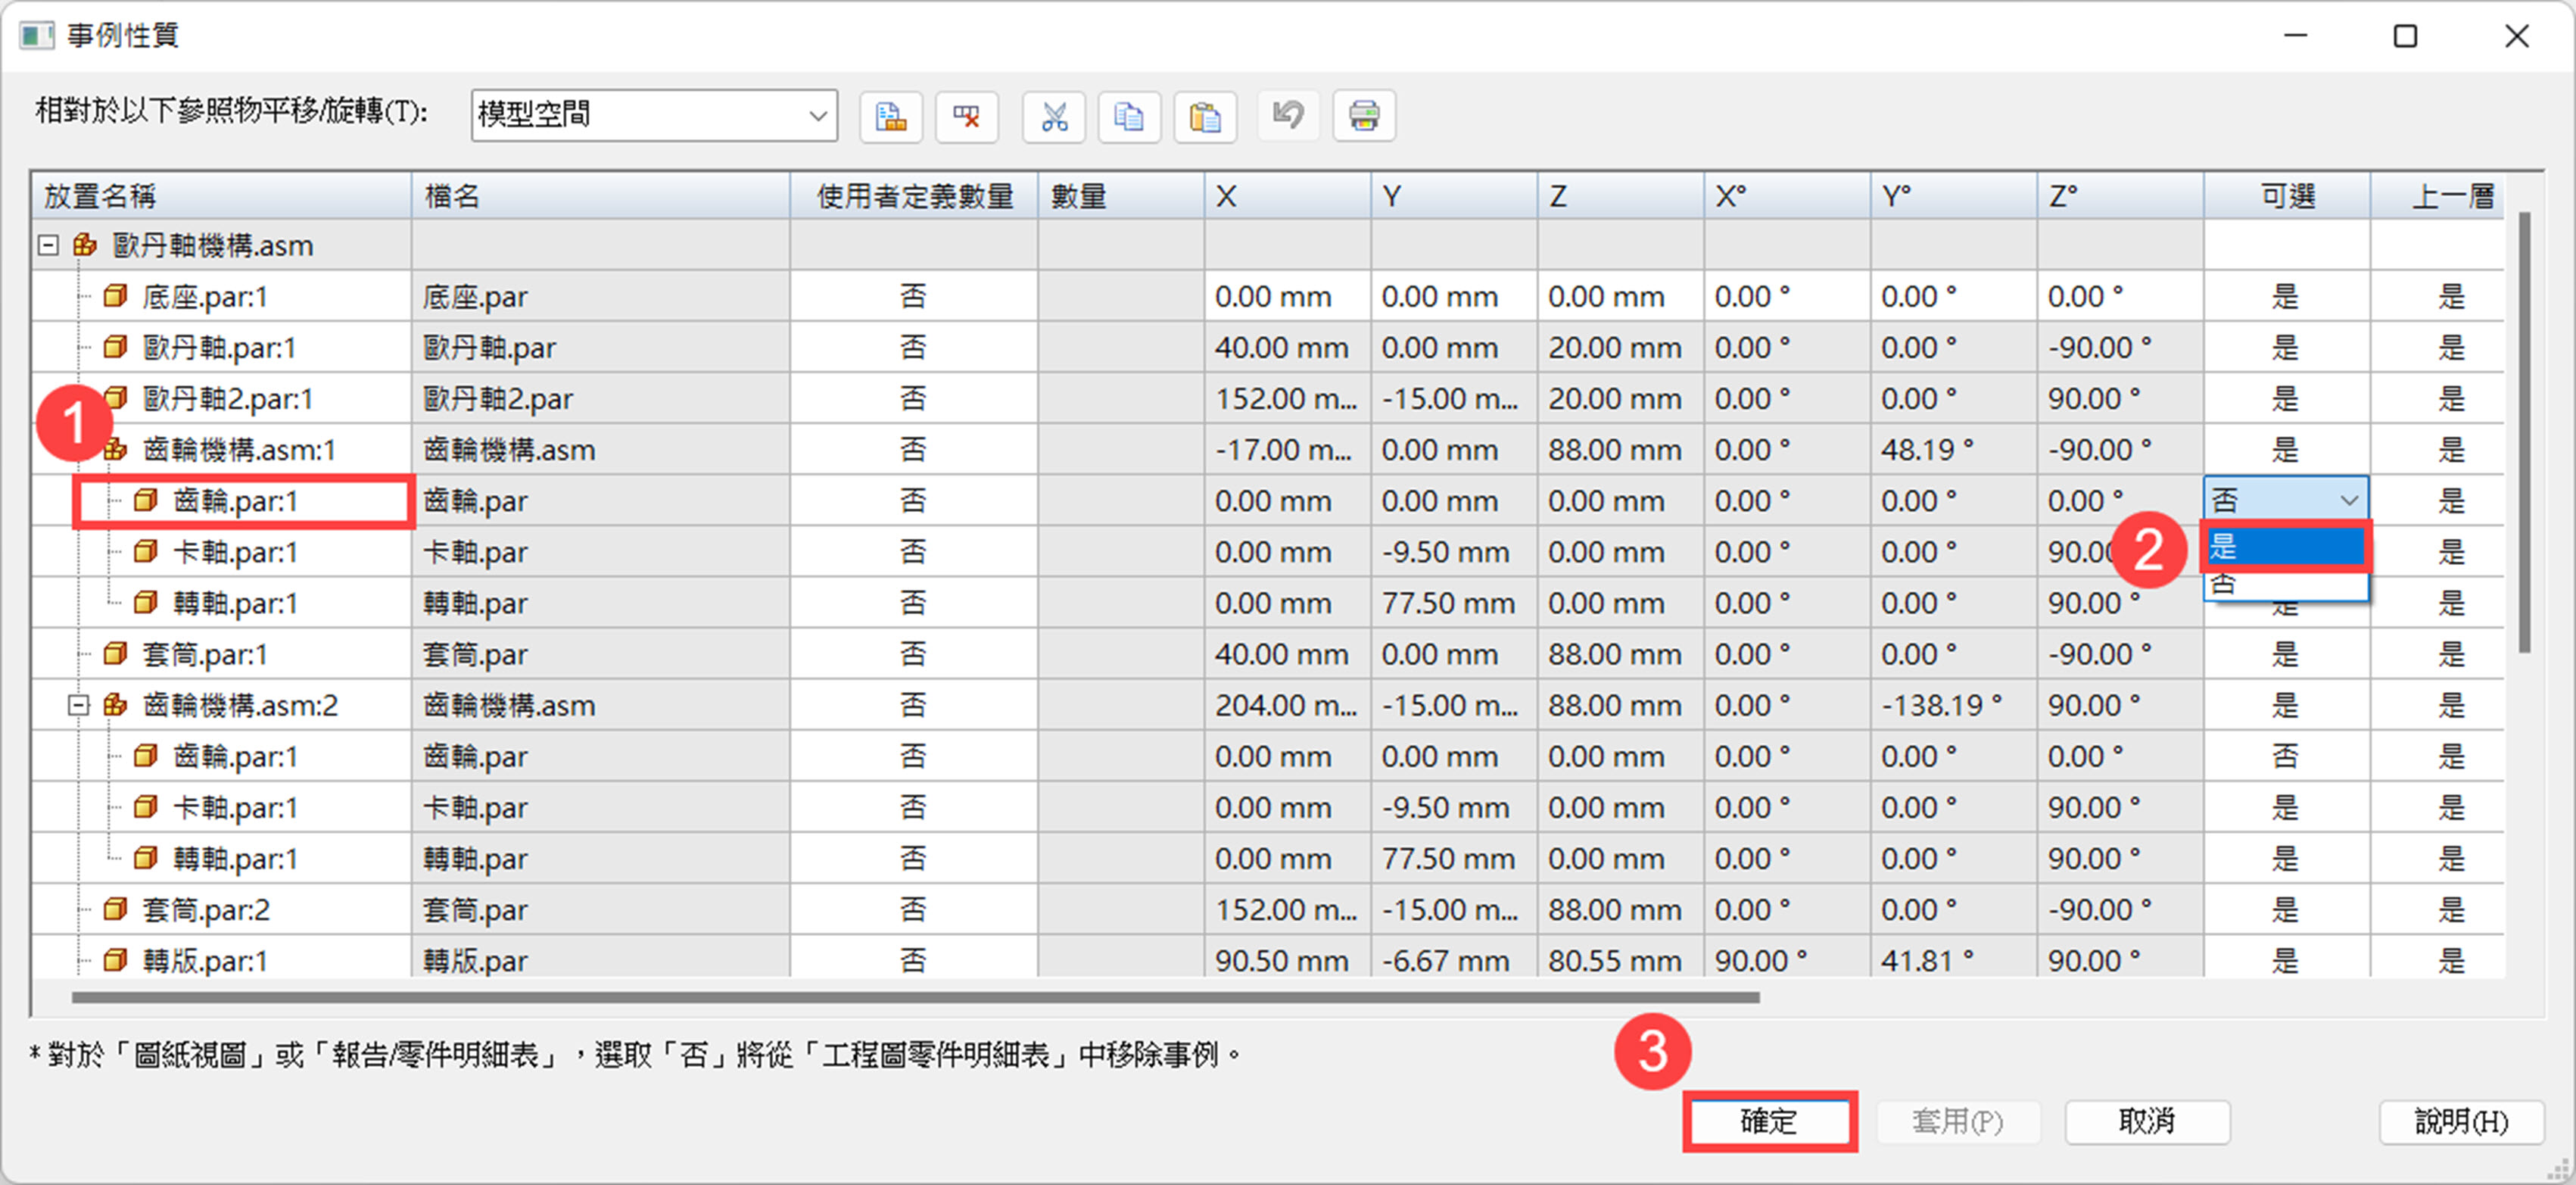The height and width of the screenshot is (1185, 2576).
Task: Click the 上一層 column header
Action: pyautogui.click(x=2438, y=196)
